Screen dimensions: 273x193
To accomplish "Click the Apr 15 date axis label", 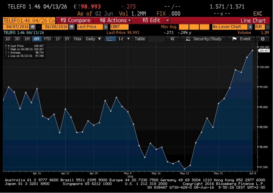I will pos(37,173).
